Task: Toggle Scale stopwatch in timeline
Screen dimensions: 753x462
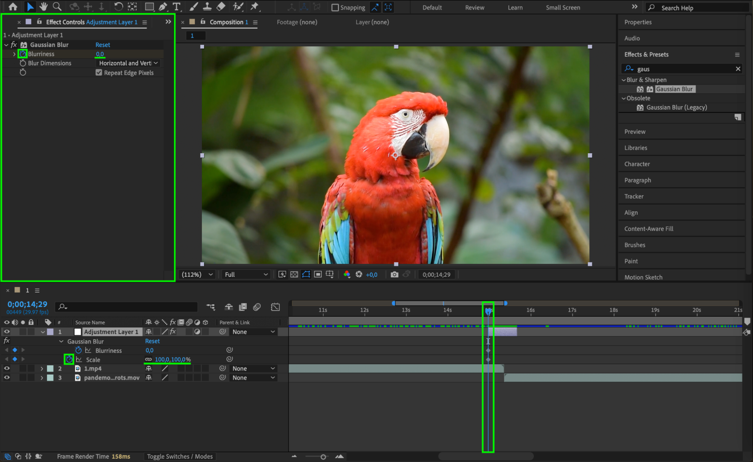Action: pyautogui.click(x=69, y=360)
